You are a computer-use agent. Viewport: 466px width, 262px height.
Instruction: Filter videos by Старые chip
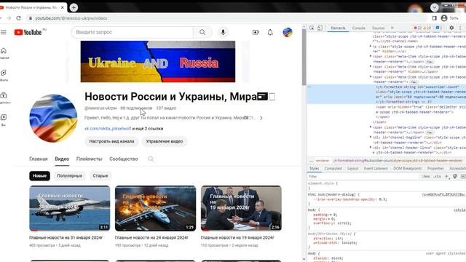[100, 176]
